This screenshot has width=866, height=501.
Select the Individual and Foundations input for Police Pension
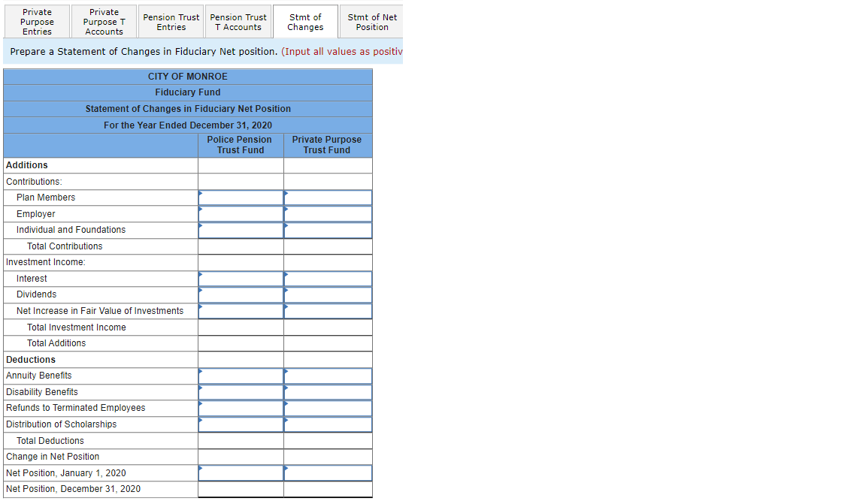click(x=241, y=230)
